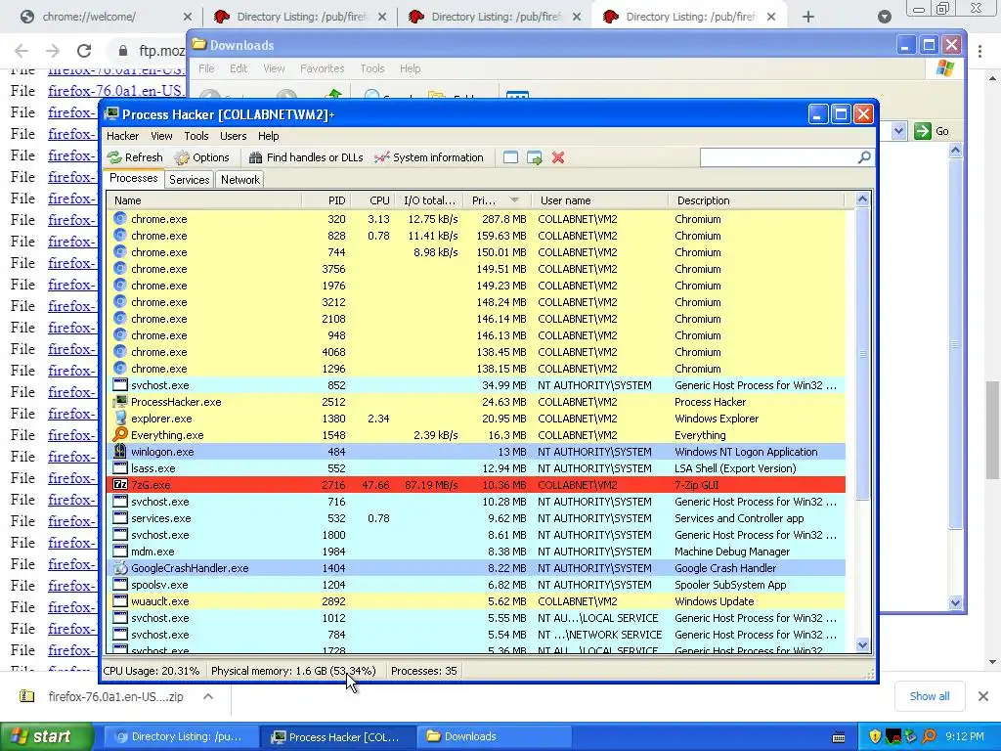1001x751 pixels.
Task: Click the winlogon.exe icon
Action: pyautogui.click(x=120, y=452)
